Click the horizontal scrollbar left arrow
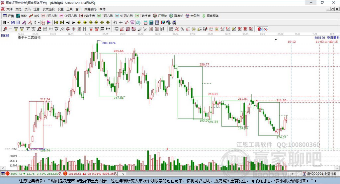 (x=123, y=174)
